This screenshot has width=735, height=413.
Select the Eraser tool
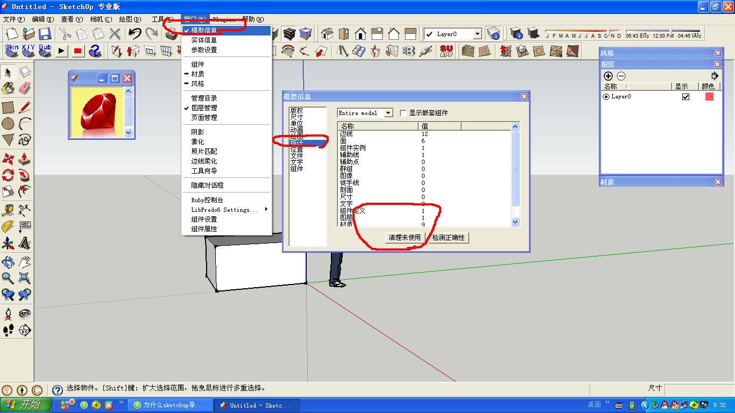tap(24, 88)
